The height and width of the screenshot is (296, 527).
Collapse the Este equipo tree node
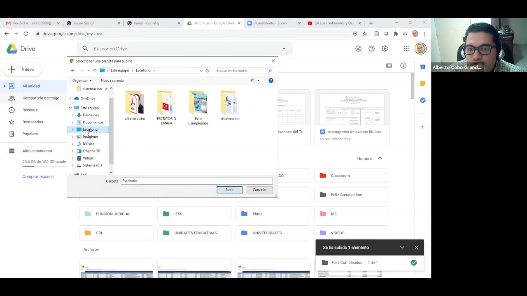(x=70, y=108)
